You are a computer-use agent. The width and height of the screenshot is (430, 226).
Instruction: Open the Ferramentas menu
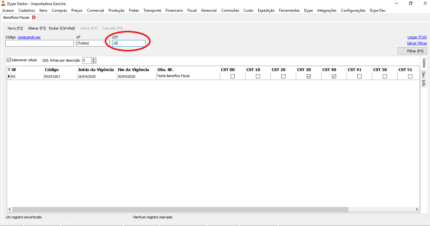[x=289, y=10]
